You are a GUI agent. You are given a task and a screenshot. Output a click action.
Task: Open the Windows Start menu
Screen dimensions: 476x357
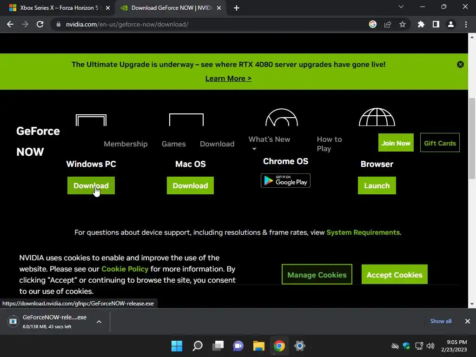point(177,346)
